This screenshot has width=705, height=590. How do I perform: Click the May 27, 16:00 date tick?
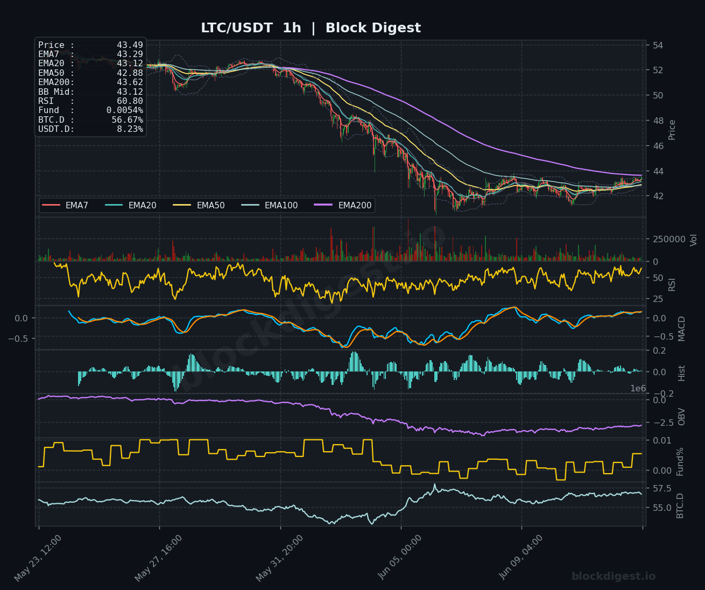pyautogui.click(x=158, y=558)
